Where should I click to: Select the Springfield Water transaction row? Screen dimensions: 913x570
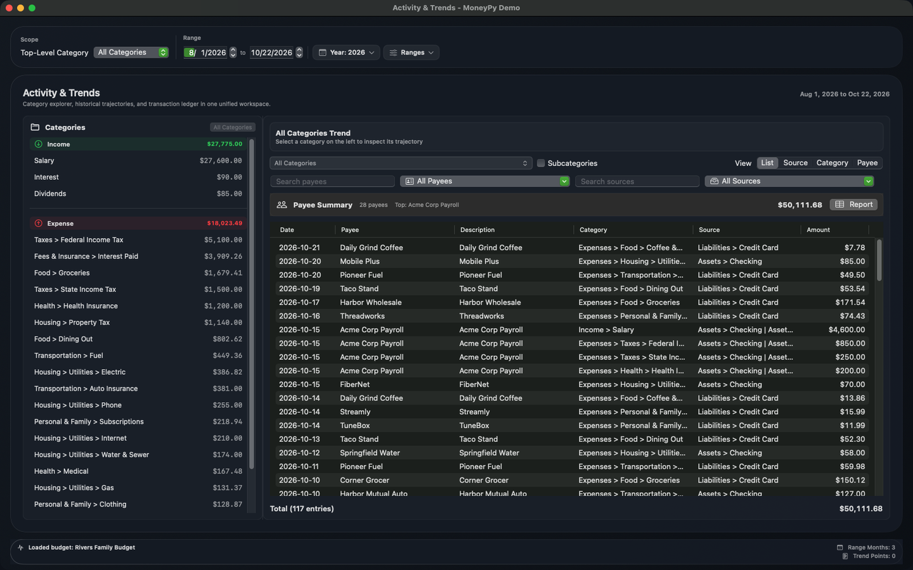(x=572, y=453)
